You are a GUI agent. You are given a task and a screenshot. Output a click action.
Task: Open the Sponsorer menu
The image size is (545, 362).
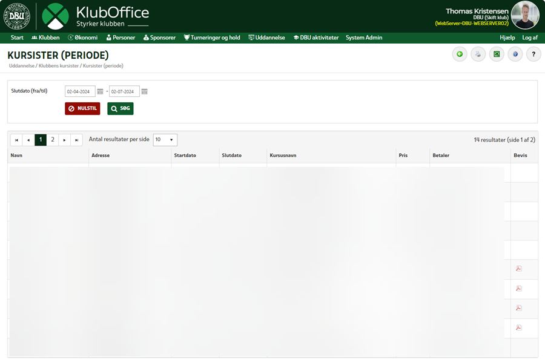(159, 38)
